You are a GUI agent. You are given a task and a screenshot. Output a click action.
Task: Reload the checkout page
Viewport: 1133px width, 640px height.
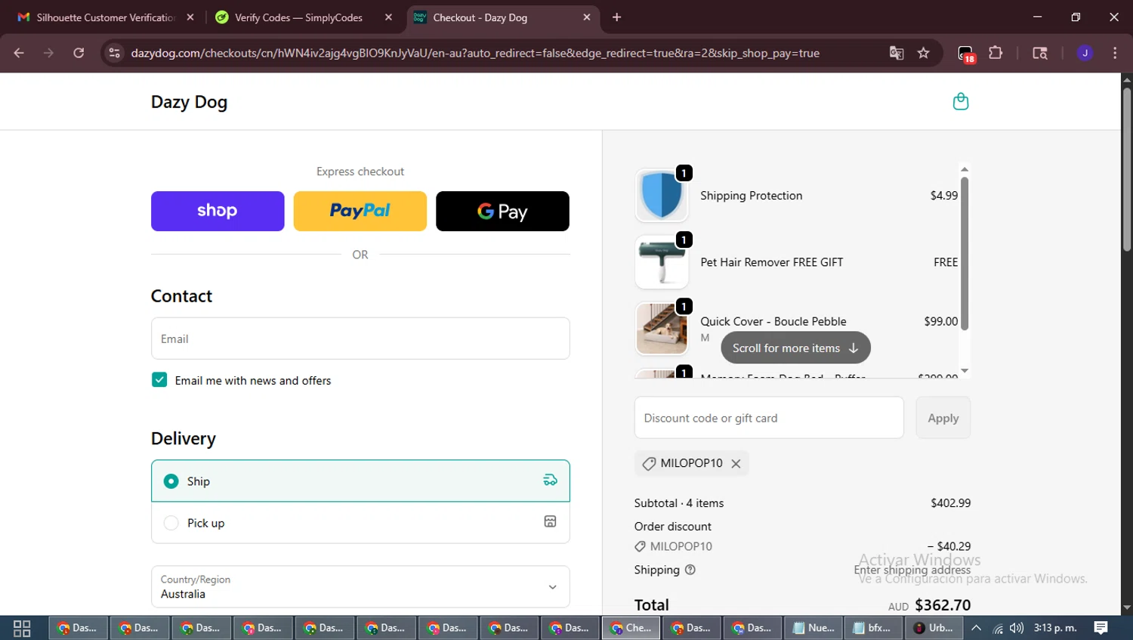tap(79, 53)
